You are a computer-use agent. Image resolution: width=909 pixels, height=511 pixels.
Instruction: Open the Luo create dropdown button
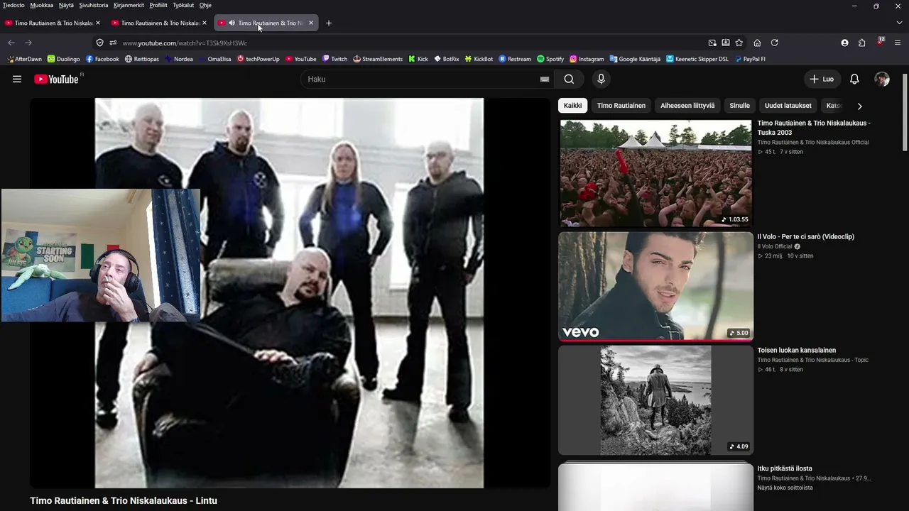pos(822,79)
